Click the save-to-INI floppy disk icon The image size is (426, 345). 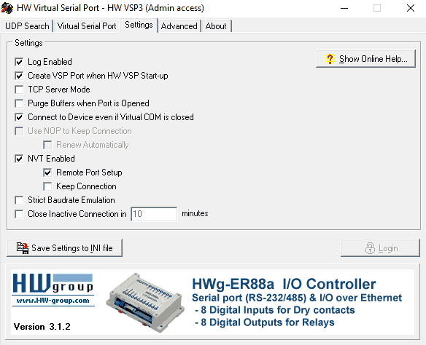point(23,248)
